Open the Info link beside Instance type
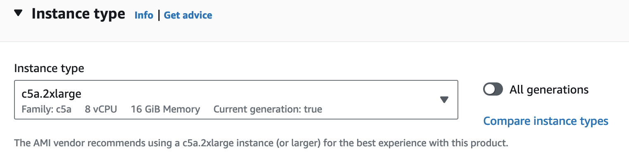The width and height of the screenshot is (629, 164). 144,15
